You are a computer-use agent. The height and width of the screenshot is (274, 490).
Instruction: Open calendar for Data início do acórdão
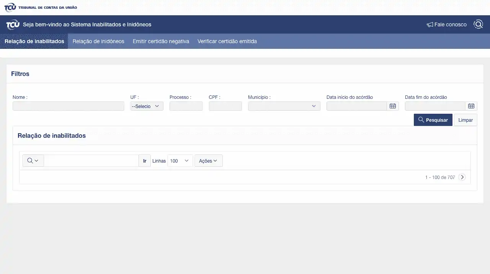(393, 106)
